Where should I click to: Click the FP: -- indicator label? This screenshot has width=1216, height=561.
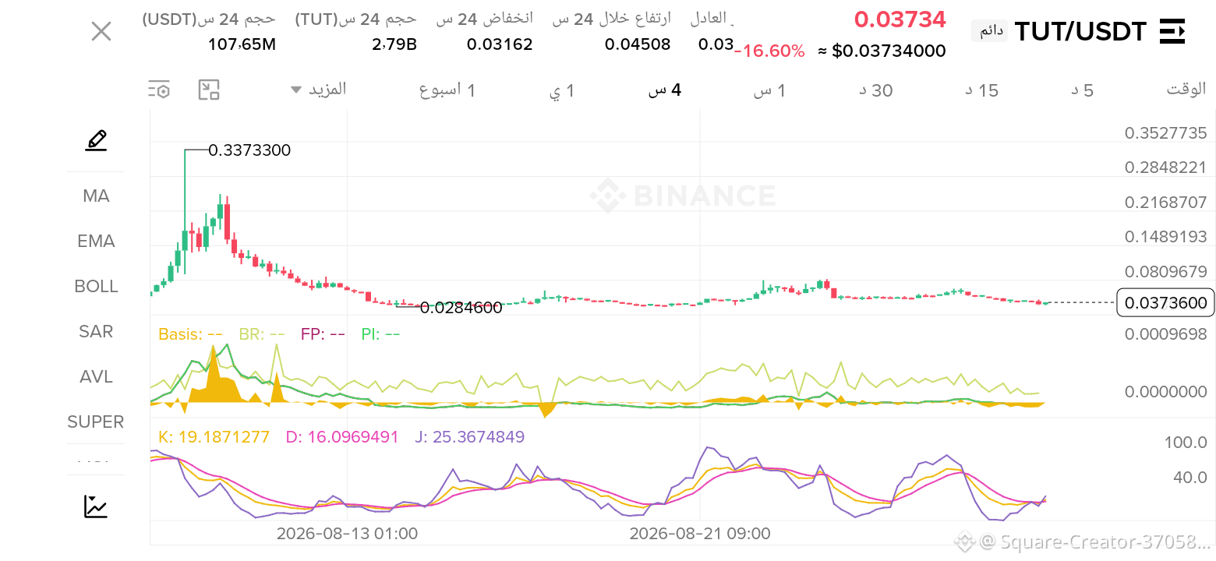pos(323,334)
